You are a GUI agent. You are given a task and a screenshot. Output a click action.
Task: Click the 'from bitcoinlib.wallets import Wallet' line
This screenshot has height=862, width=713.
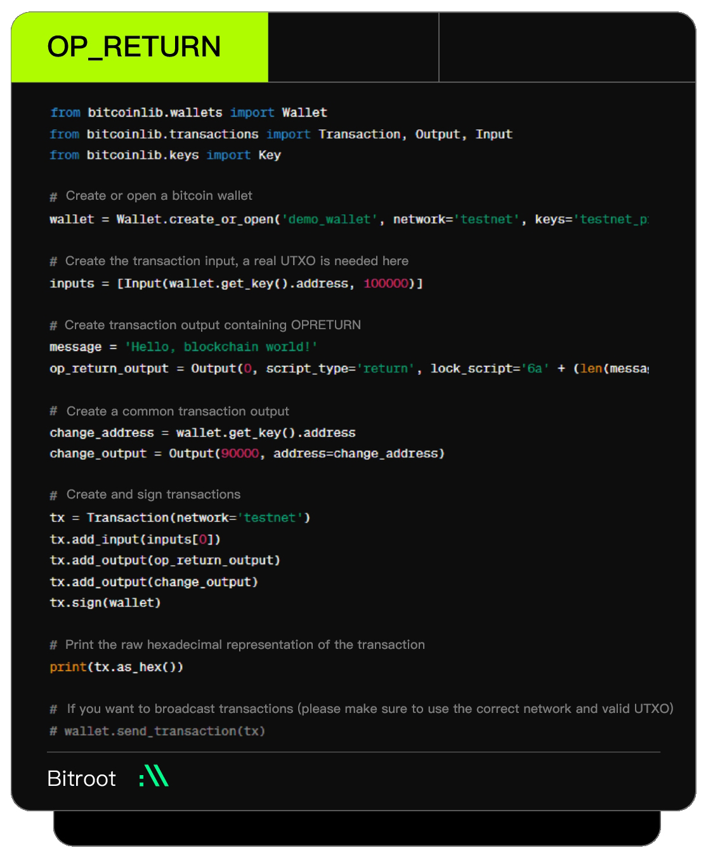click(188, 113)
